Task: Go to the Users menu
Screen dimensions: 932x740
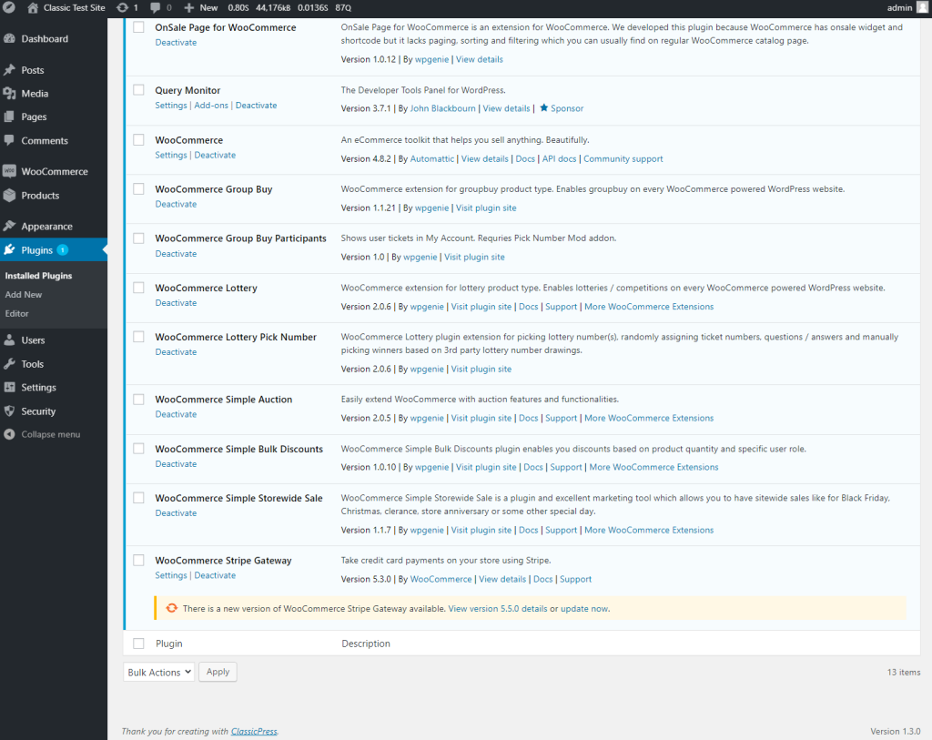Action: (34, 340)
